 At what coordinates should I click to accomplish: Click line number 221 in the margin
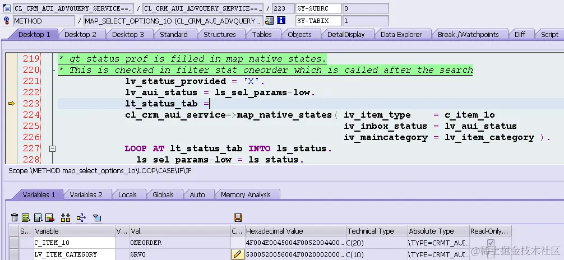(31, 81)
